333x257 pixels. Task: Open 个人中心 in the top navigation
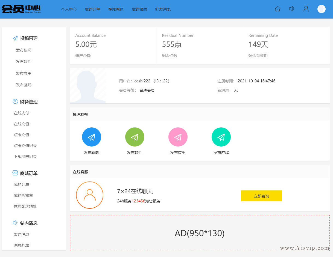[x=69, y=9]
